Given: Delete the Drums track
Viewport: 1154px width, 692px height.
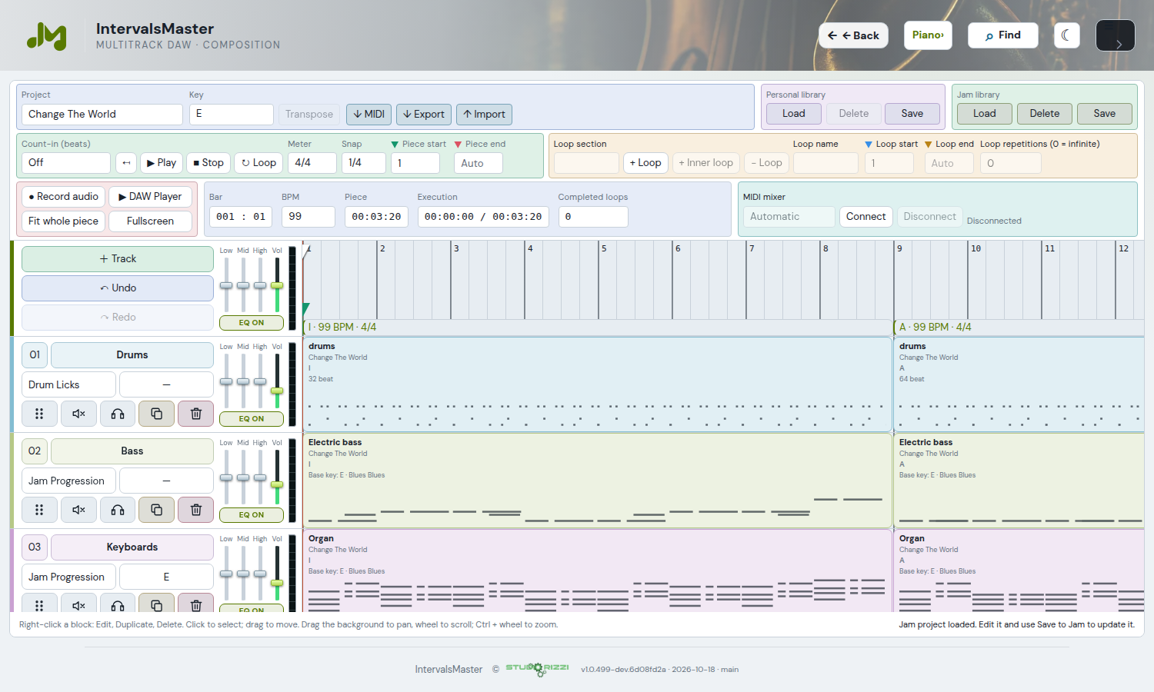Looking at the screenshot, I should tap(195, 414).
